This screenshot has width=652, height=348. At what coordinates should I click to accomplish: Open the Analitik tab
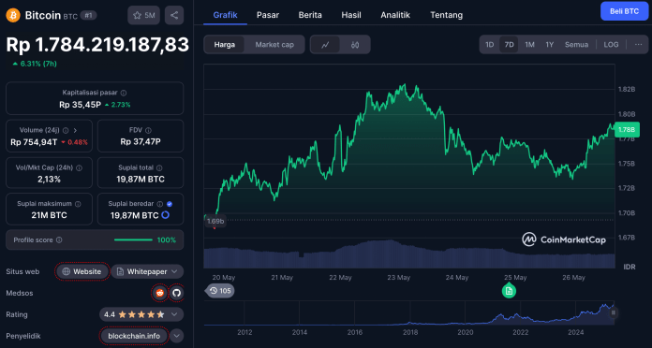pyautogui.click(x=395, y=15)
